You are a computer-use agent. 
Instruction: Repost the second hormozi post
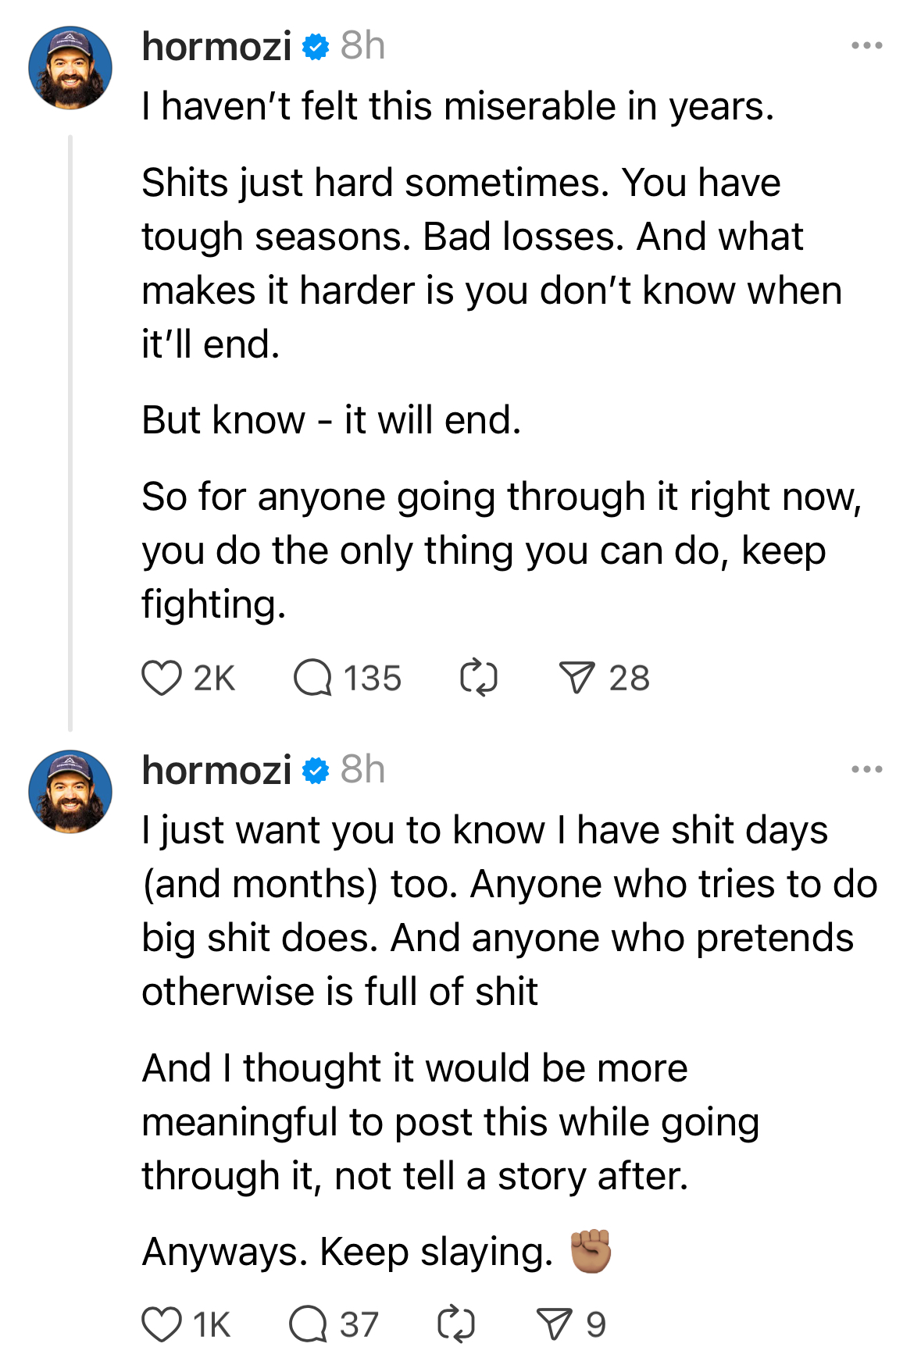point(456,1324)
